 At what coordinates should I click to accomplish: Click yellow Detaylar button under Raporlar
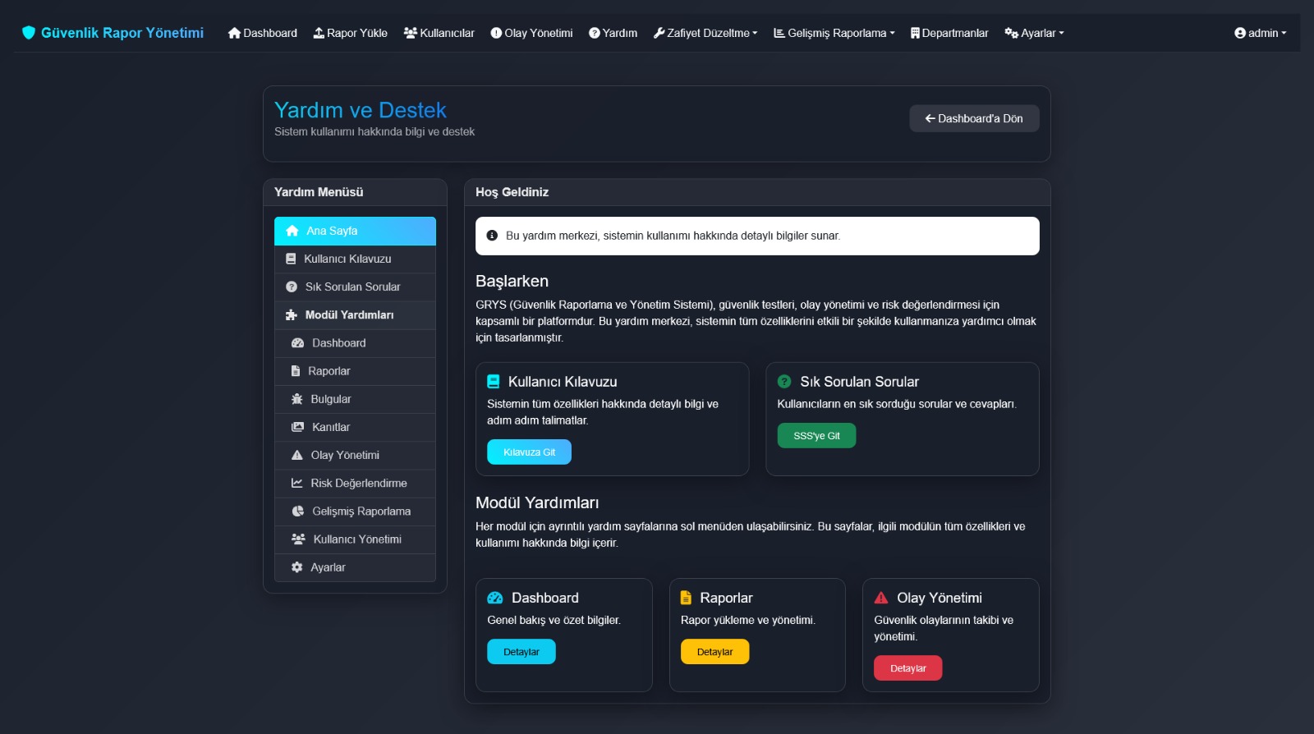(714, 652)
